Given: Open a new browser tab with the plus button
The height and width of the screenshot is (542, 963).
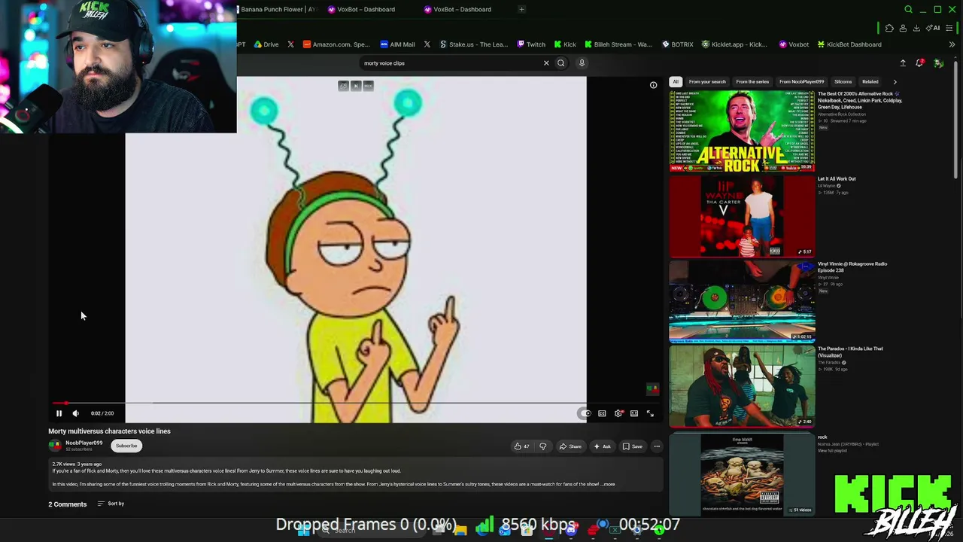Looking at the screenshot, I should [x=521, y=10].
